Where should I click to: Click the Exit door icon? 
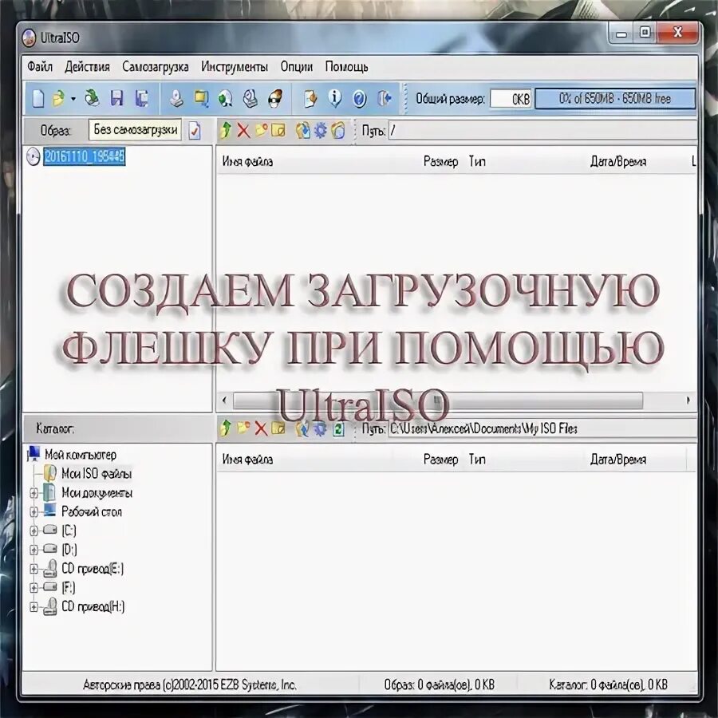click(385, 98)
